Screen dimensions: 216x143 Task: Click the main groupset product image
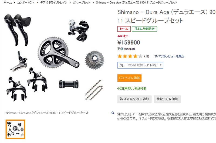(55, 57)
